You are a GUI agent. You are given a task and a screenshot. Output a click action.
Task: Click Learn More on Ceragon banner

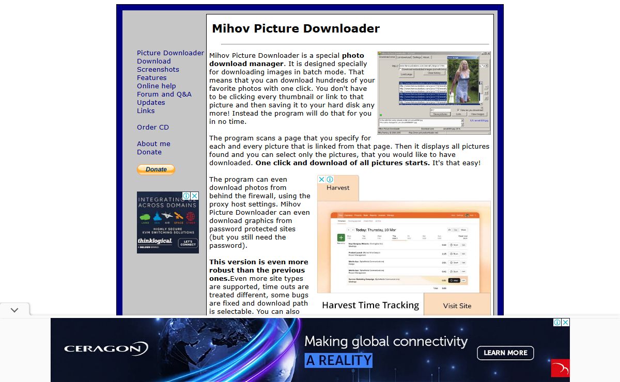point(505,353)
